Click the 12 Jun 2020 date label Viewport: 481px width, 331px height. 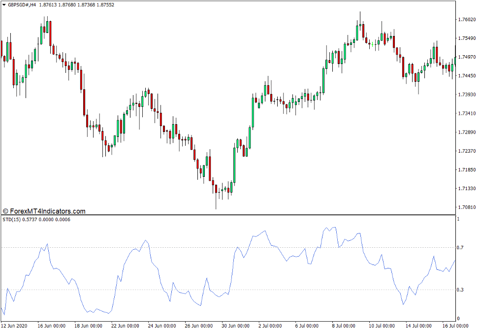[14, 326]
